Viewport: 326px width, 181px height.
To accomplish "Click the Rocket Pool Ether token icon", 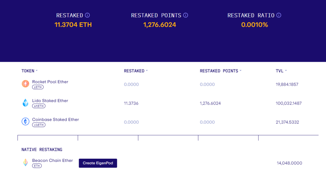I will tap(25, 84).
